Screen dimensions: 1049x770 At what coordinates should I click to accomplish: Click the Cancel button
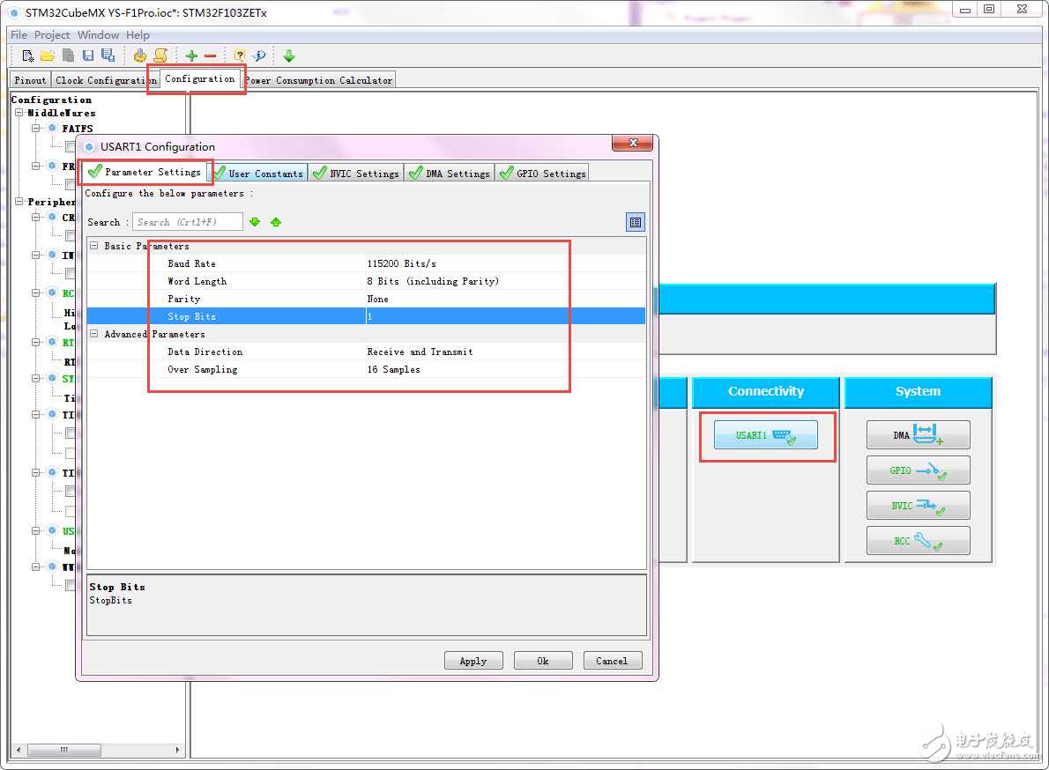coord(612,661)
